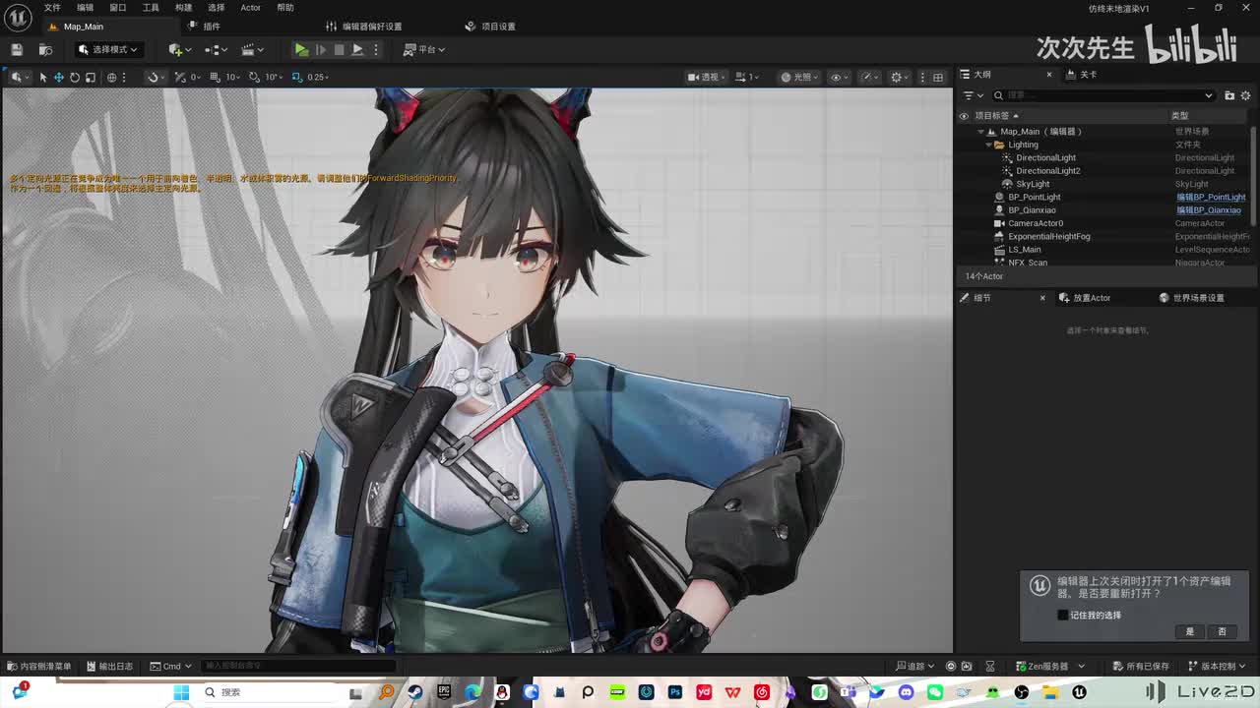1260x708 pixels.
Task: Open the 输出日志 output log
Action: click(x=108, y=667)
